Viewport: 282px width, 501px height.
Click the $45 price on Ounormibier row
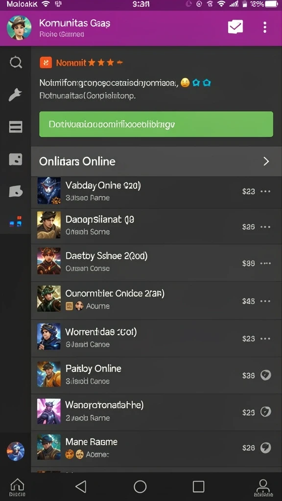click(x=248, y=301)
